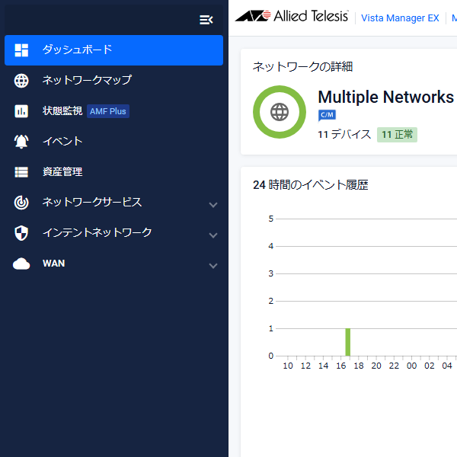Click the Allied Telesis logo
The width and height of the screenshot is (457, 457).
pyautogui.click(x=292, y=16)
